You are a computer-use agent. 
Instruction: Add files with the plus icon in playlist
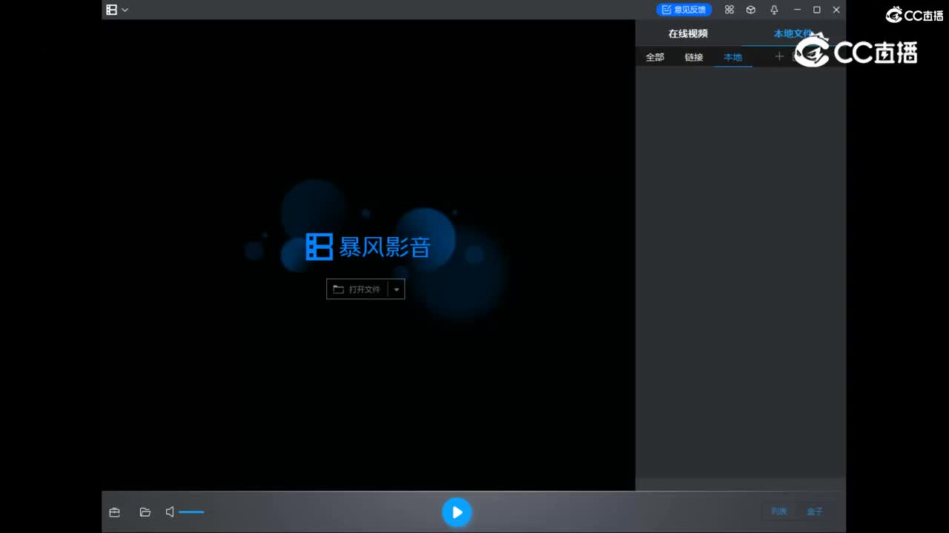(x=778, y=56)
